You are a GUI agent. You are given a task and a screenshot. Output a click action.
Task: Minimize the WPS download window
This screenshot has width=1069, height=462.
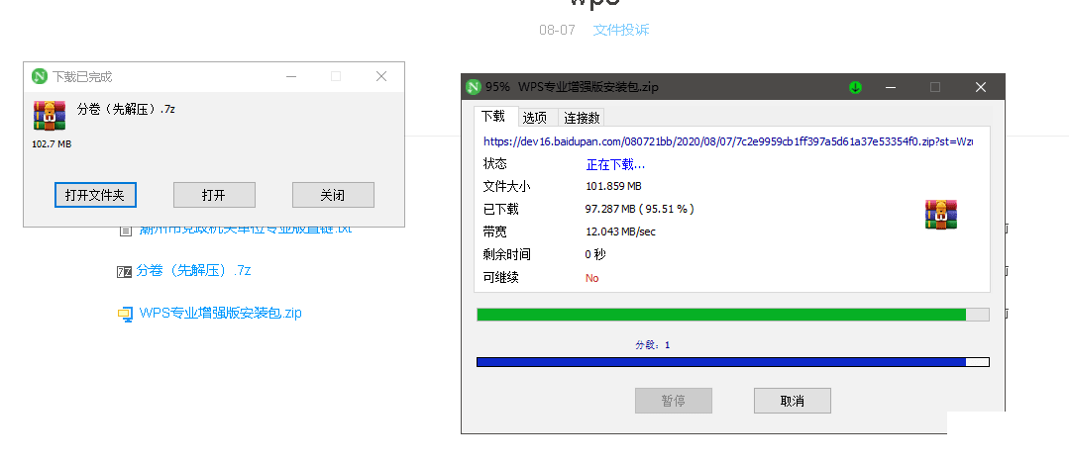(x=891, y=87)
